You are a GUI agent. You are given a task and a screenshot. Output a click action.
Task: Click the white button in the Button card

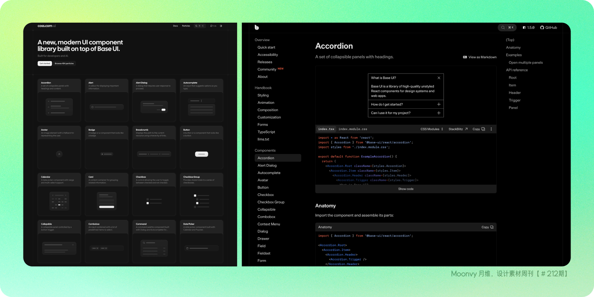coord(202,154)
